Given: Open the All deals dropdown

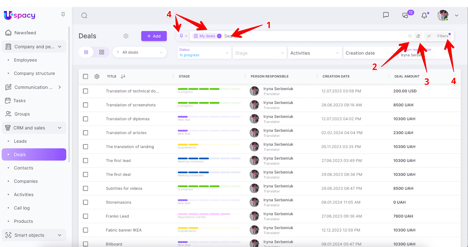Looking at the screenshot, I should [140, 52].
